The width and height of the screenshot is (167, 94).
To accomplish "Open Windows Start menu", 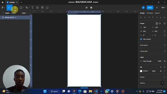I will point(45,91).
